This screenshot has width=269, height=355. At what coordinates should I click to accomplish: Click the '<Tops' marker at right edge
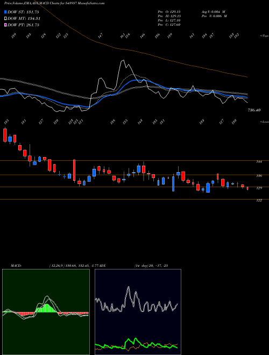pos(264,36)
